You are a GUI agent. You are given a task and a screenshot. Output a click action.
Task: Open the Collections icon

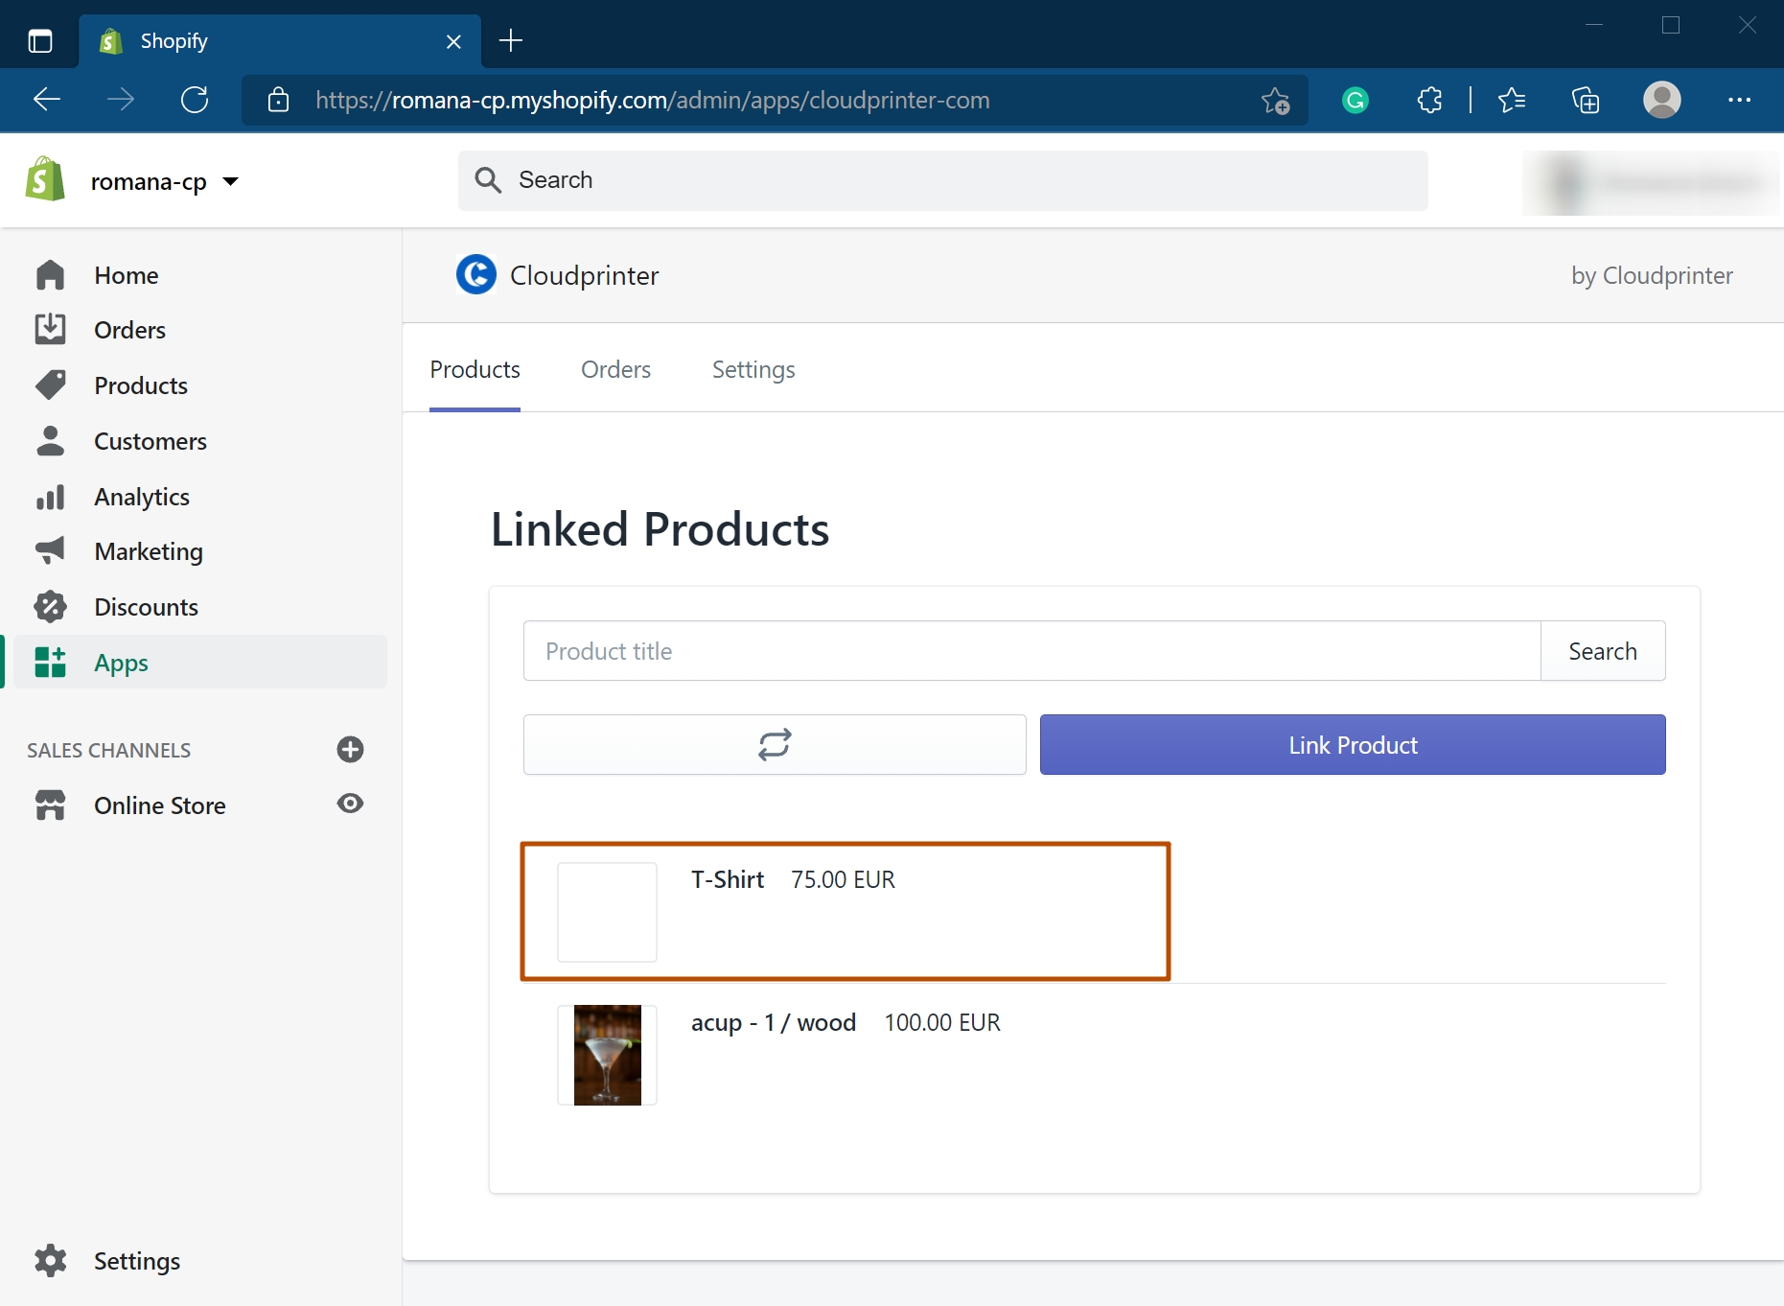1586,100
